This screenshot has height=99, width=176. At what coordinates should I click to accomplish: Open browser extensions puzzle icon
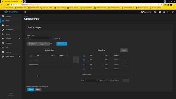(x=165, y=5)
